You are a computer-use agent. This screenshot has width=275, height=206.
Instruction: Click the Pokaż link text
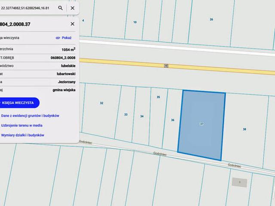click(x=67, y=38)
